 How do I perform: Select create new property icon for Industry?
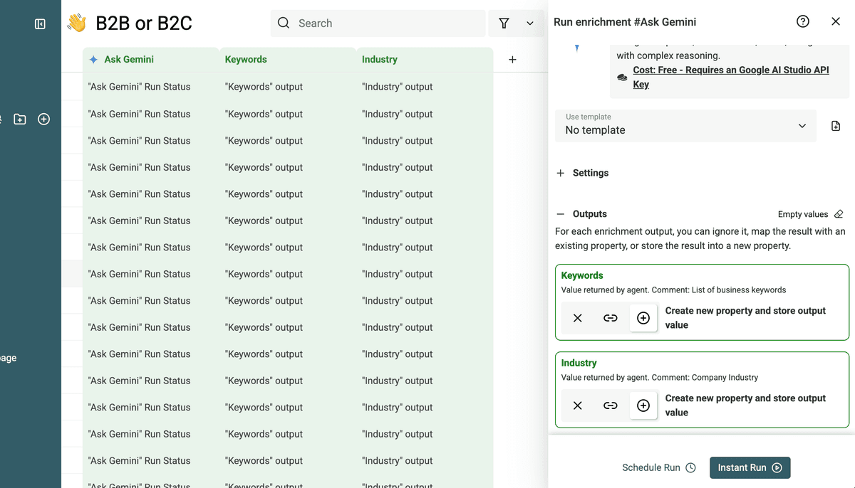(643, 405)
